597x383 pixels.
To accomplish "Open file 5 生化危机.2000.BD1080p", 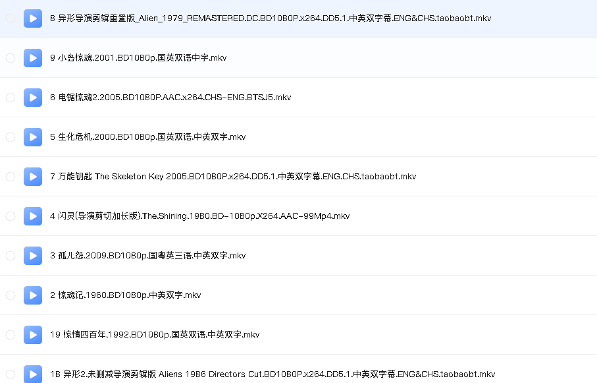I will 147,137.
